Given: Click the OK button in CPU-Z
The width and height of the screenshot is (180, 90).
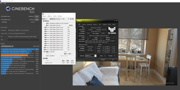Looking at the screenshot, I should pos(112,60).
